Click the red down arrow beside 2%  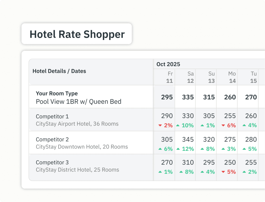pyautogui.click(x=160, y=126)
